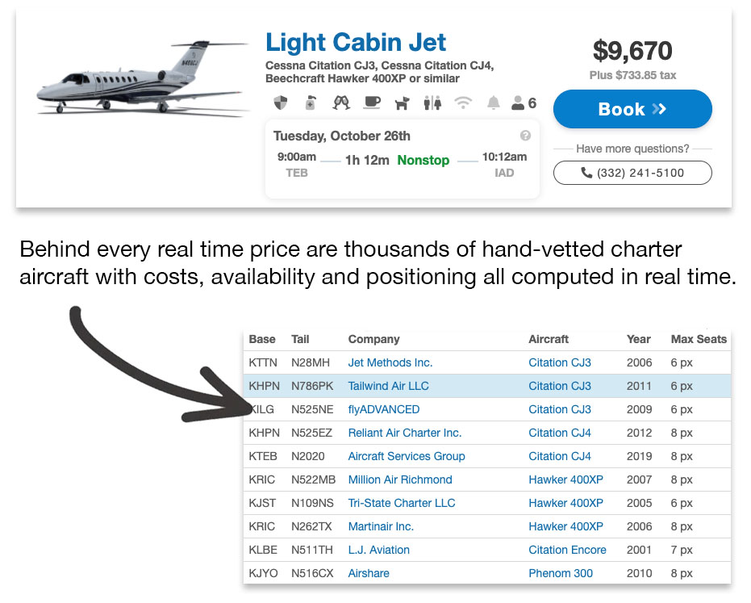Screen dimensions: 751x603
Task: Click the champagne glasses amenity icon
Action: click(341, 103)
